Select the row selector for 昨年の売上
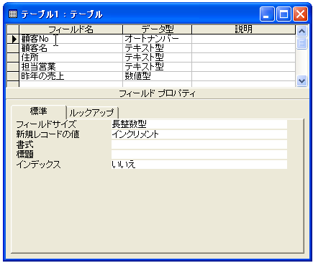 click(13, 76)
